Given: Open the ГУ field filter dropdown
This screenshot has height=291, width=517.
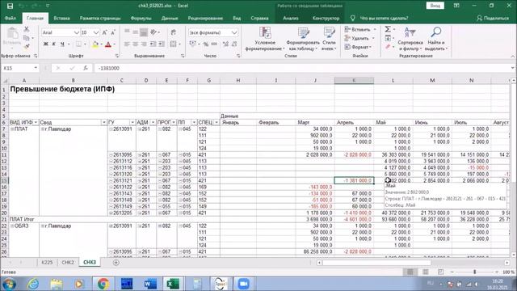Looking at the screenshot, I should point(132,122).
